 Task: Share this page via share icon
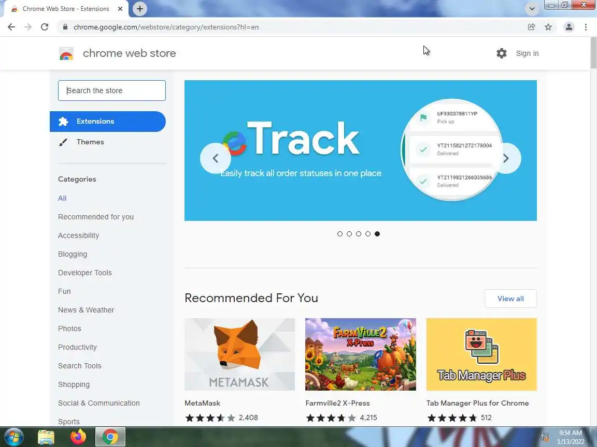pyautogui.click(x=532, y=27)
